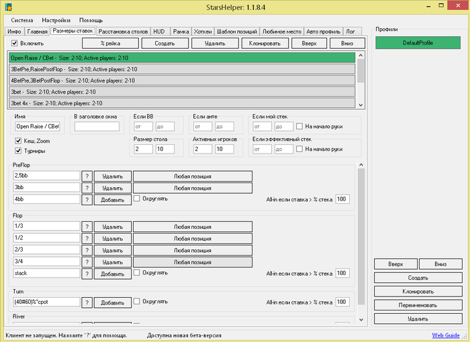Open position selector for 2,5bb PreFlop bet
The height and width of the screenshot is (342, 470).
[193, 176]
